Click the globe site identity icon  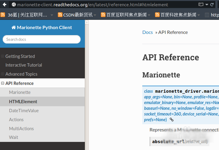[x=14, y=4]
